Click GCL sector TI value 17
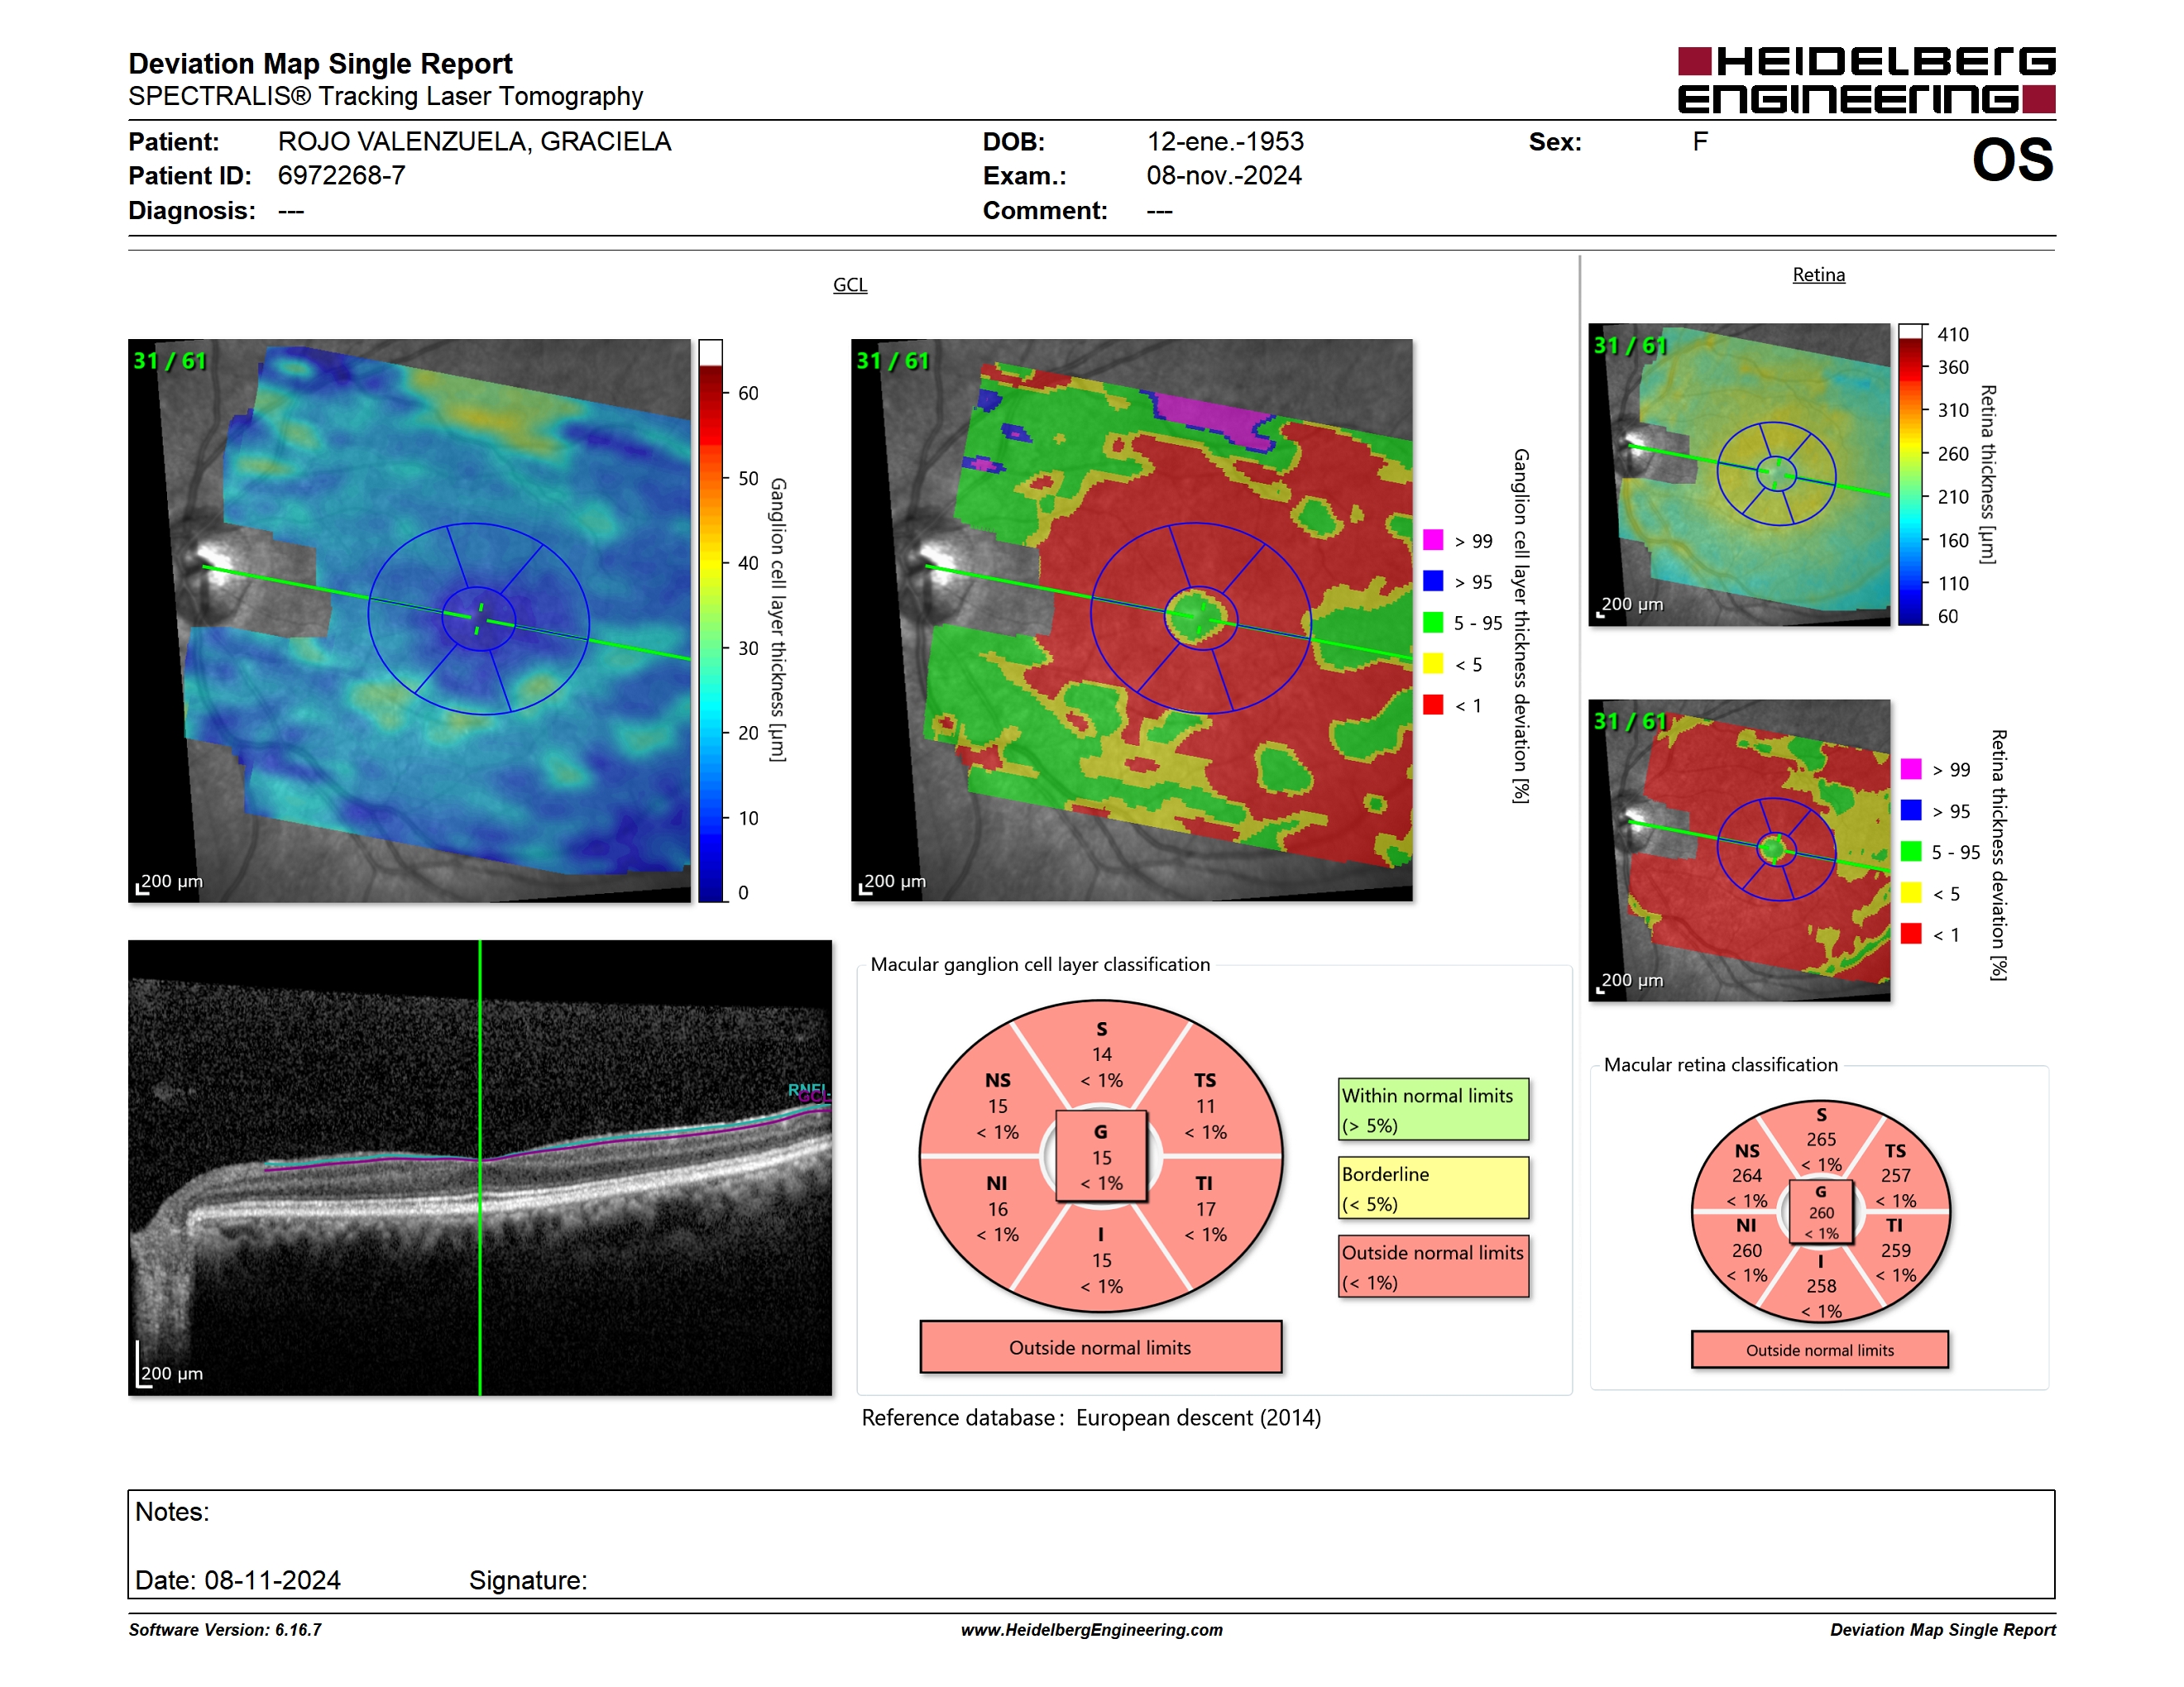 tap(1205, 1209)
